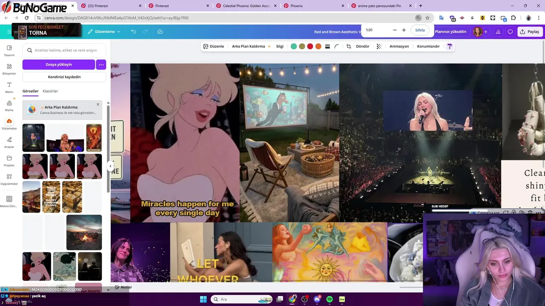Click the Konumlandır position button
545x306 pixels.
pyautogui.click(x=428, y=46)
